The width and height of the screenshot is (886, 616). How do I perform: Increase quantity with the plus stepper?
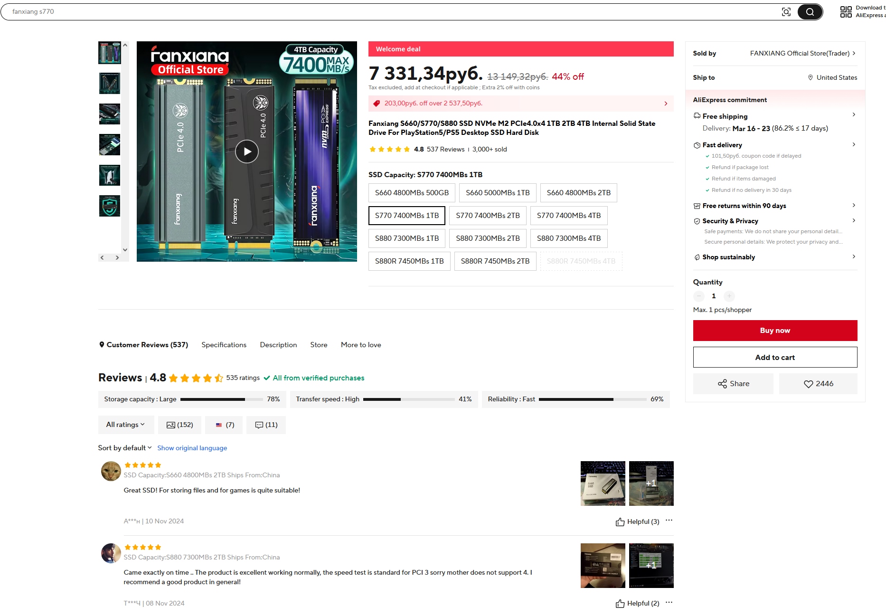pos(729,296)
